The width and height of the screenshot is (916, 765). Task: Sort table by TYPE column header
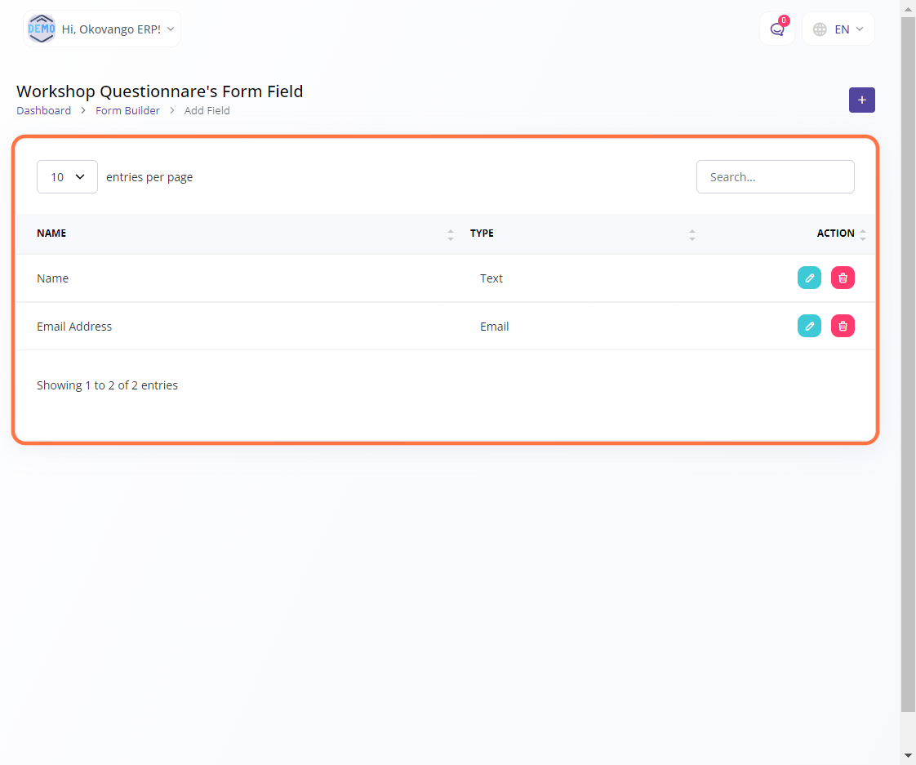pos(482,234)
